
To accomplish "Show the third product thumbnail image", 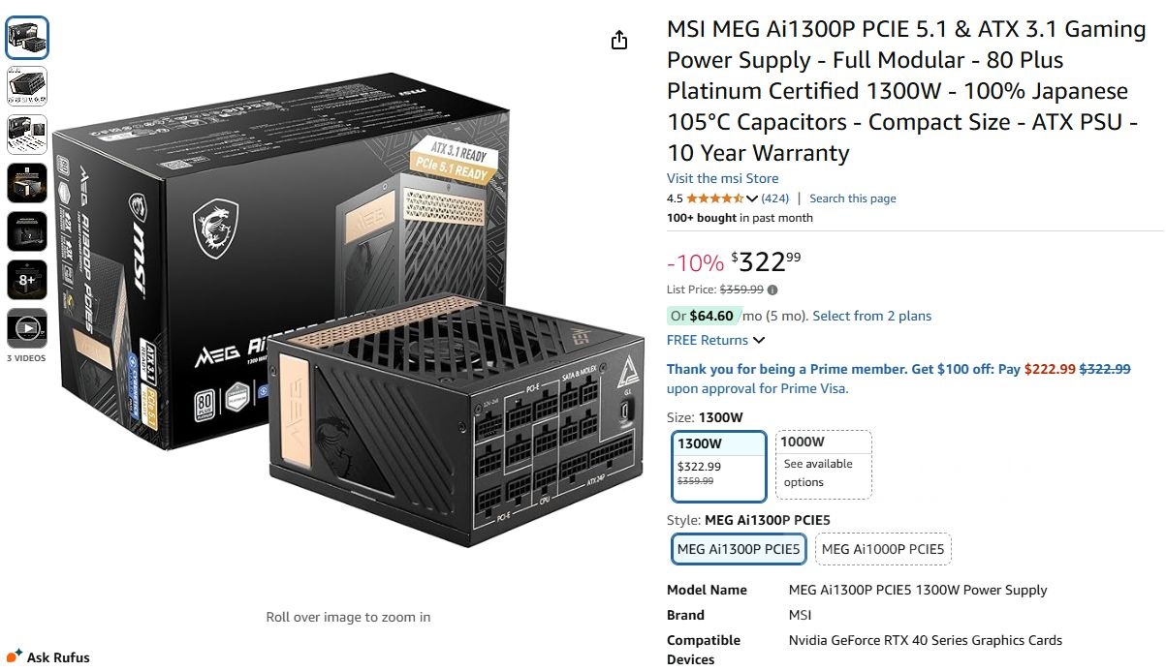I will click(x=27, y=135).
